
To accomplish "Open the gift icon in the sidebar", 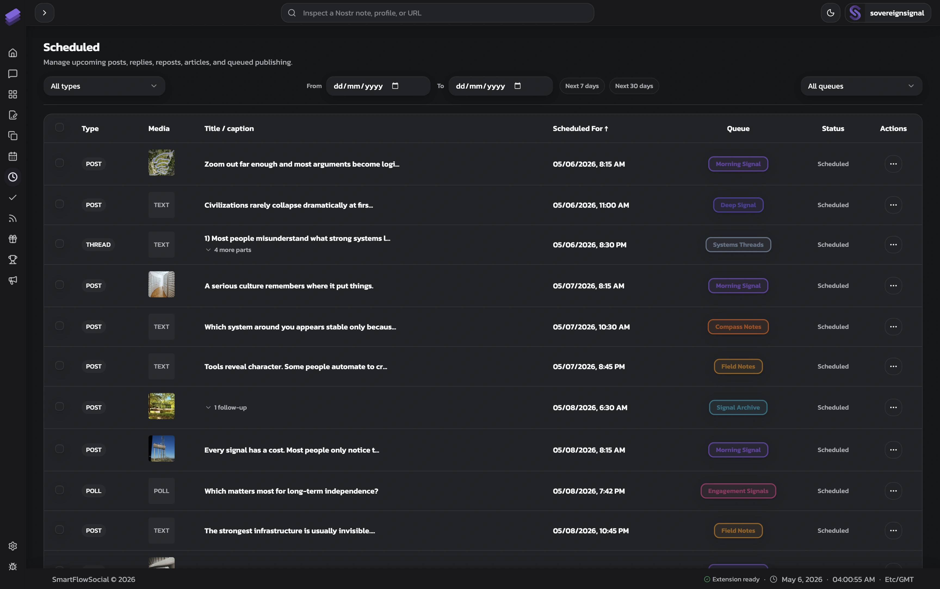I will point(13,239).
